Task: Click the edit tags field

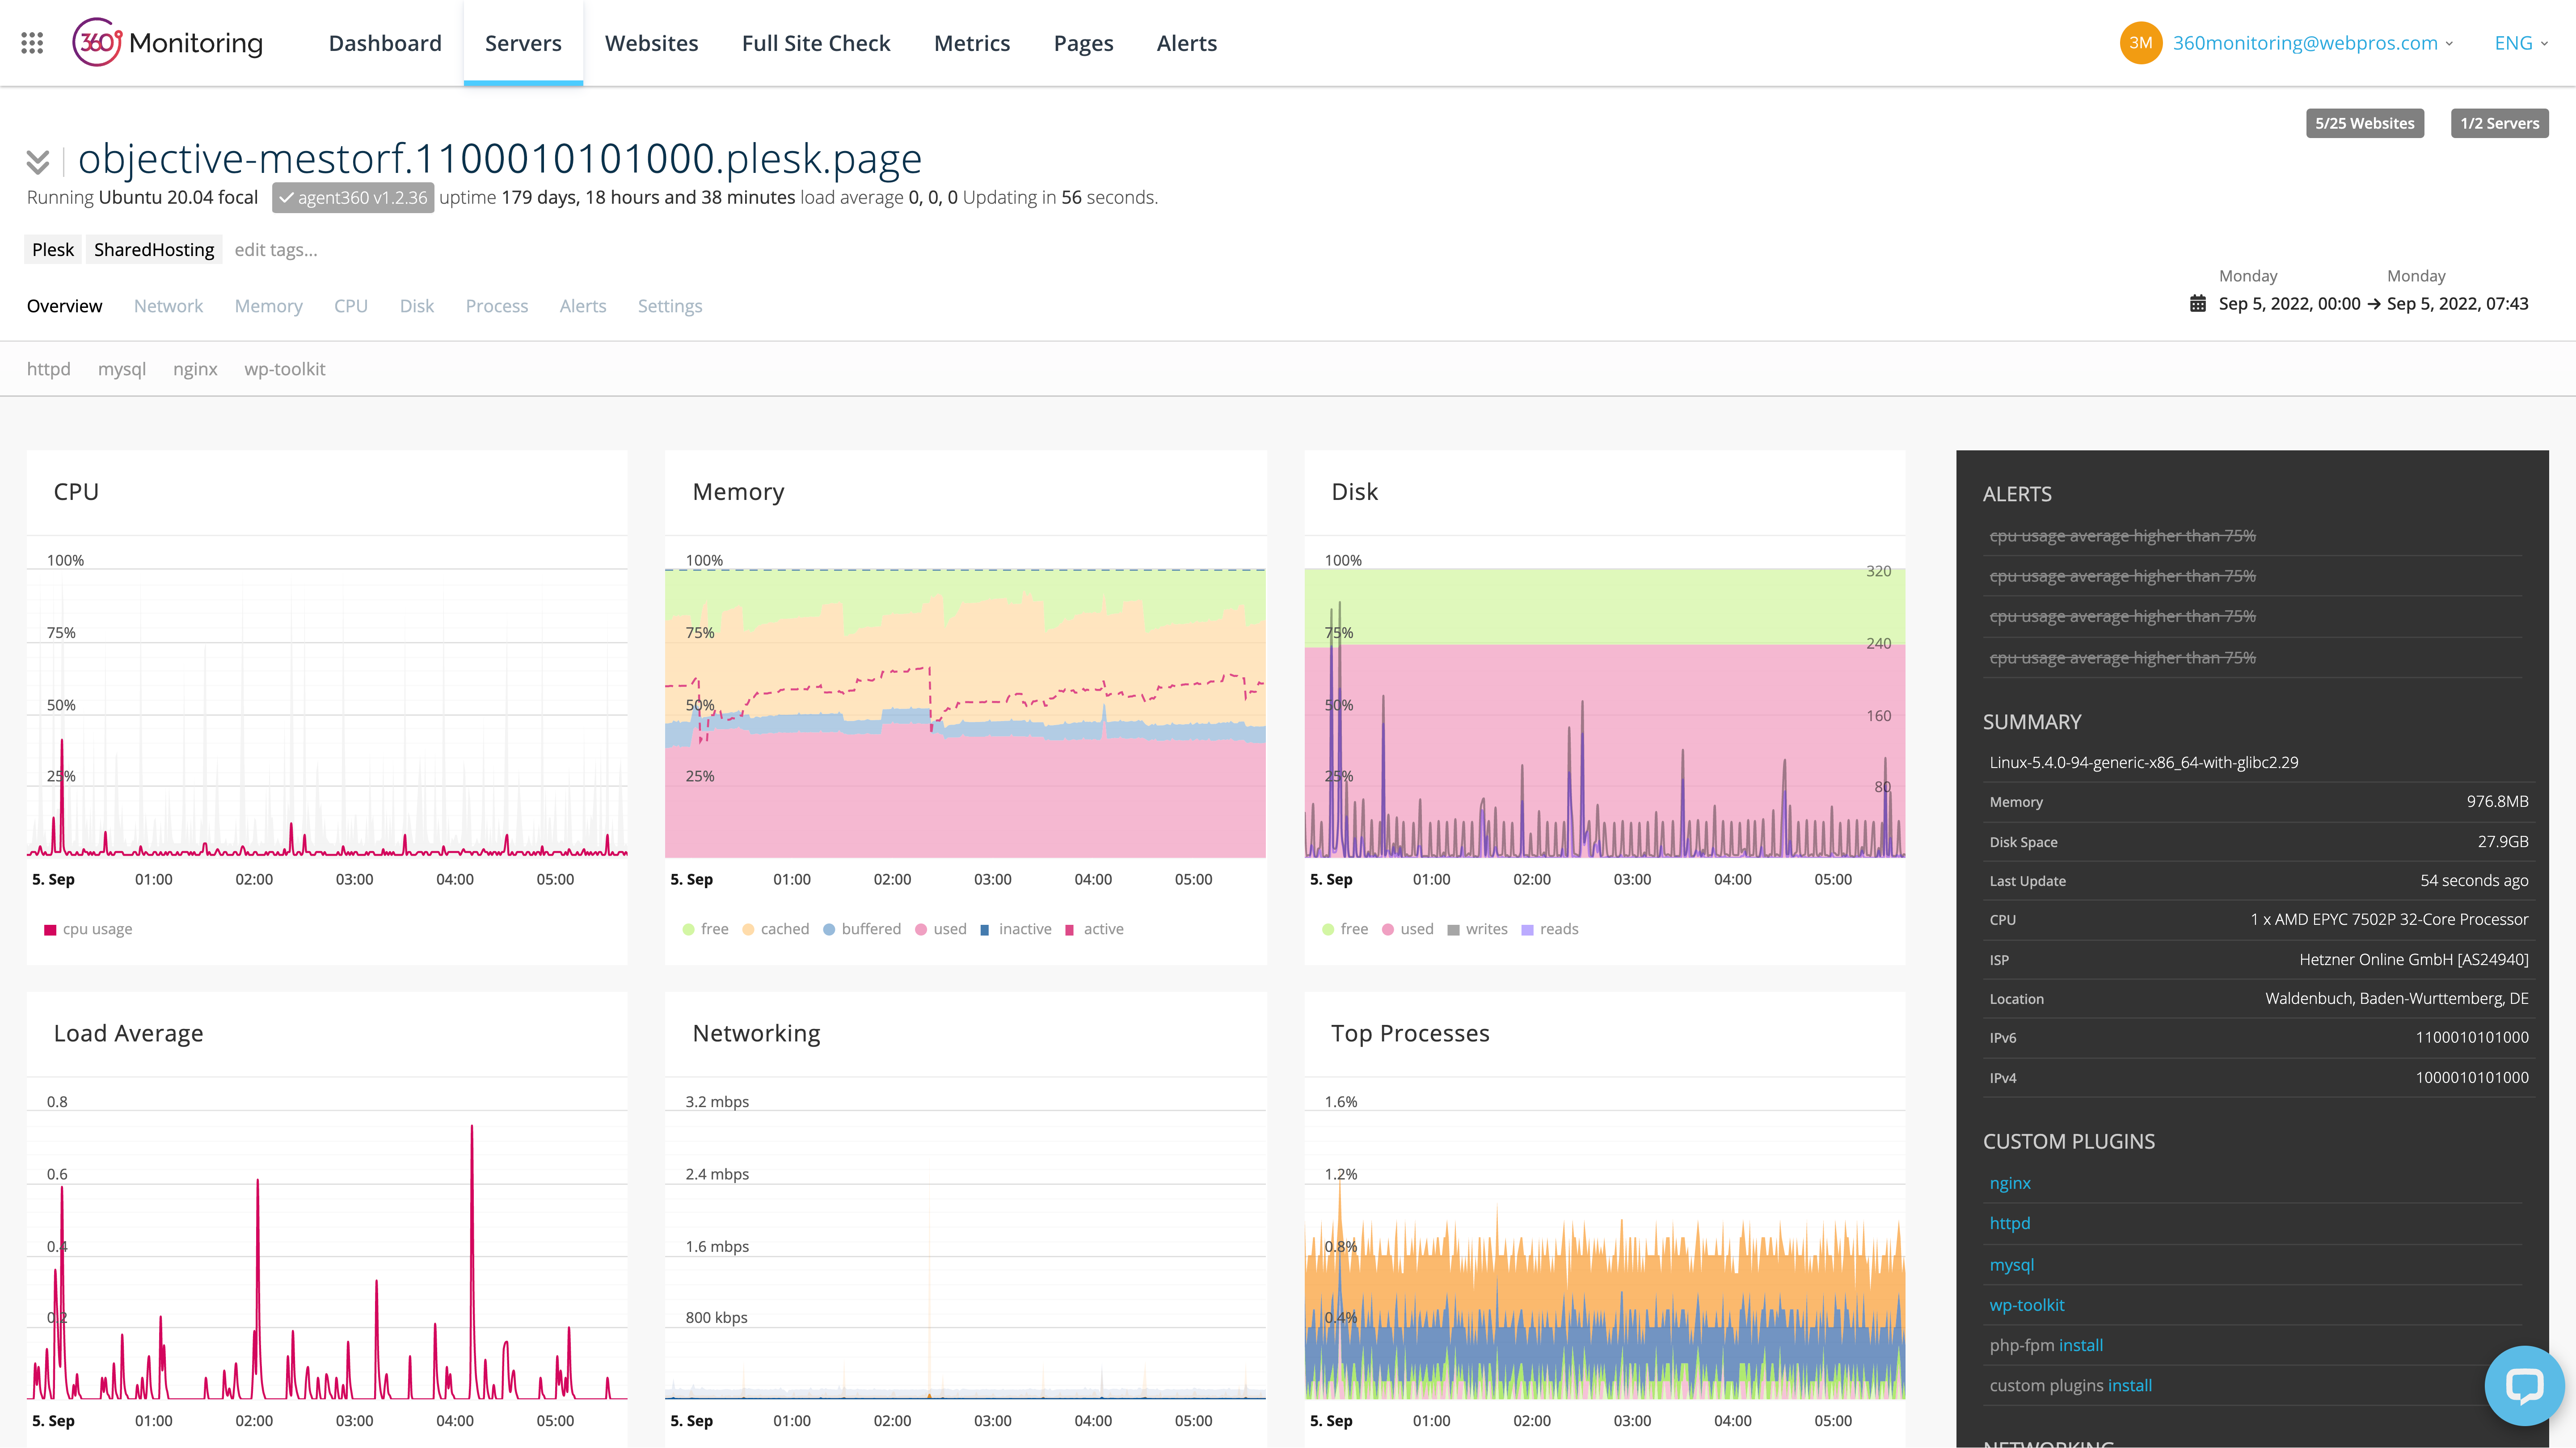Action: tap(276, 250)
